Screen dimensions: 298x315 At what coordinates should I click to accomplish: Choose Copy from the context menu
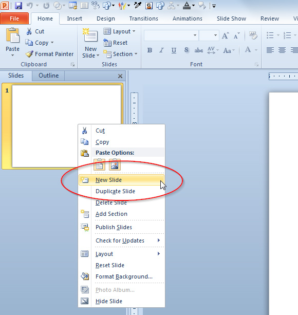click(x=122, y=142)
